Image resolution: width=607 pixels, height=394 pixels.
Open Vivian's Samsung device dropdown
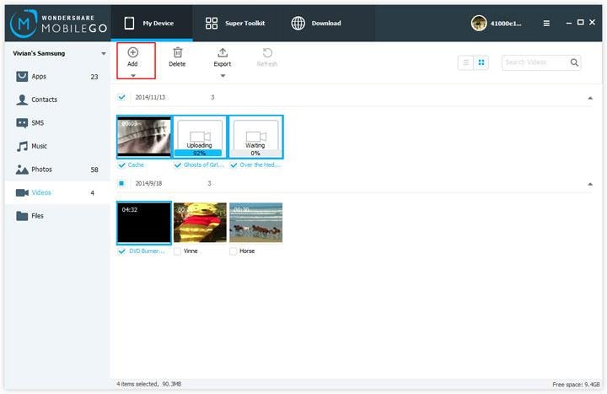[x=104, y=53]
